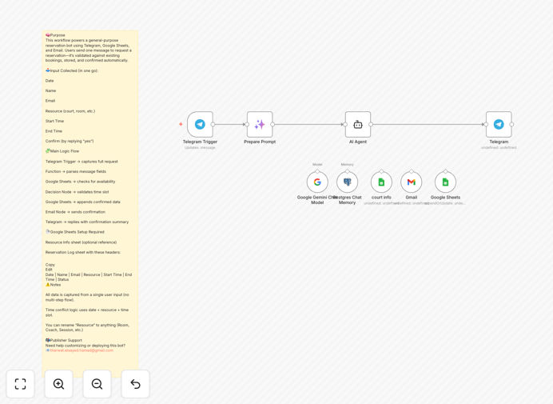Reset the canvas zoom level

135,384
